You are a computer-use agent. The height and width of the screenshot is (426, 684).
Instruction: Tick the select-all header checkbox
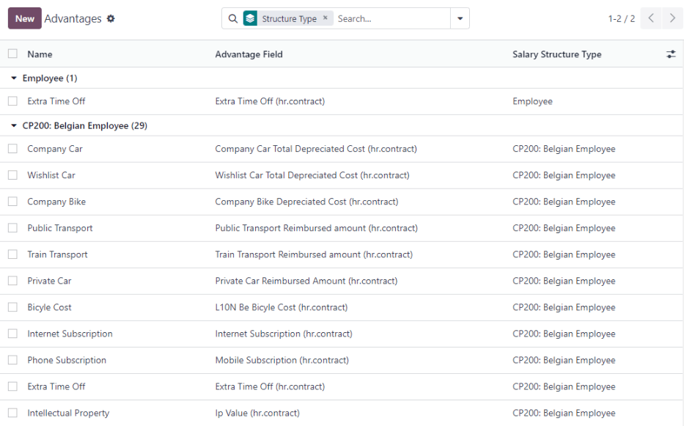(x=12, y=54)
